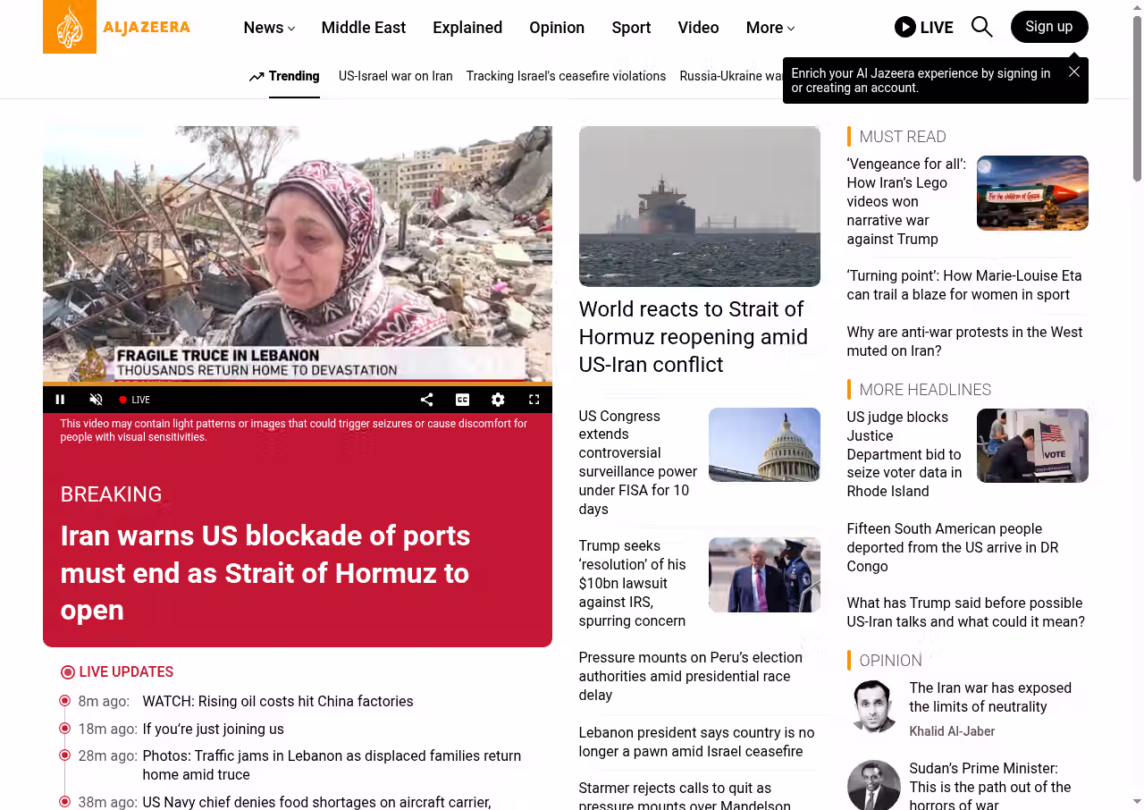Expand the More menu in navigation

pyautogui.click(x=770, y=28)
